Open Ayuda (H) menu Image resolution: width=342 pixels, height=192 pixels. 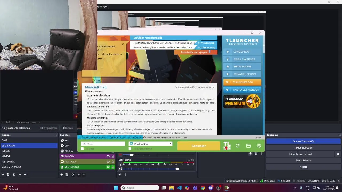(x=102, y=6)
